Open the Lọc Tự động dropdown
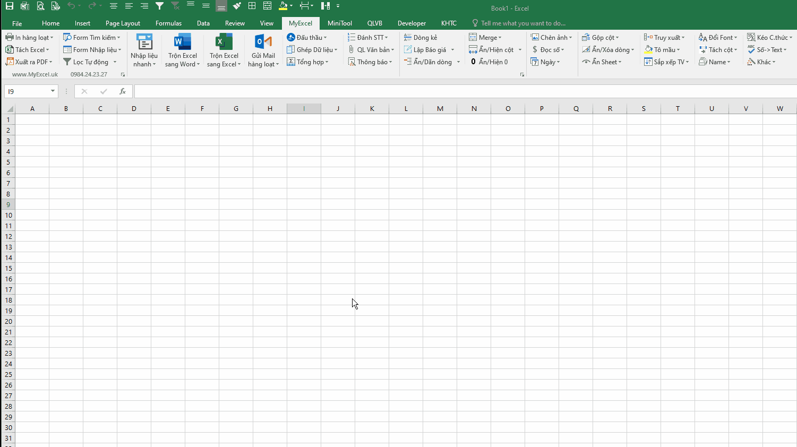The height and width of the screenshot is (447, 797). pos(90,62)
